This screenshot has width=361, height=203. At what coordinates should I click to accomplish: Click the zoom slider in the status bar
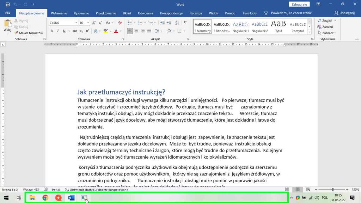[332, 190]
